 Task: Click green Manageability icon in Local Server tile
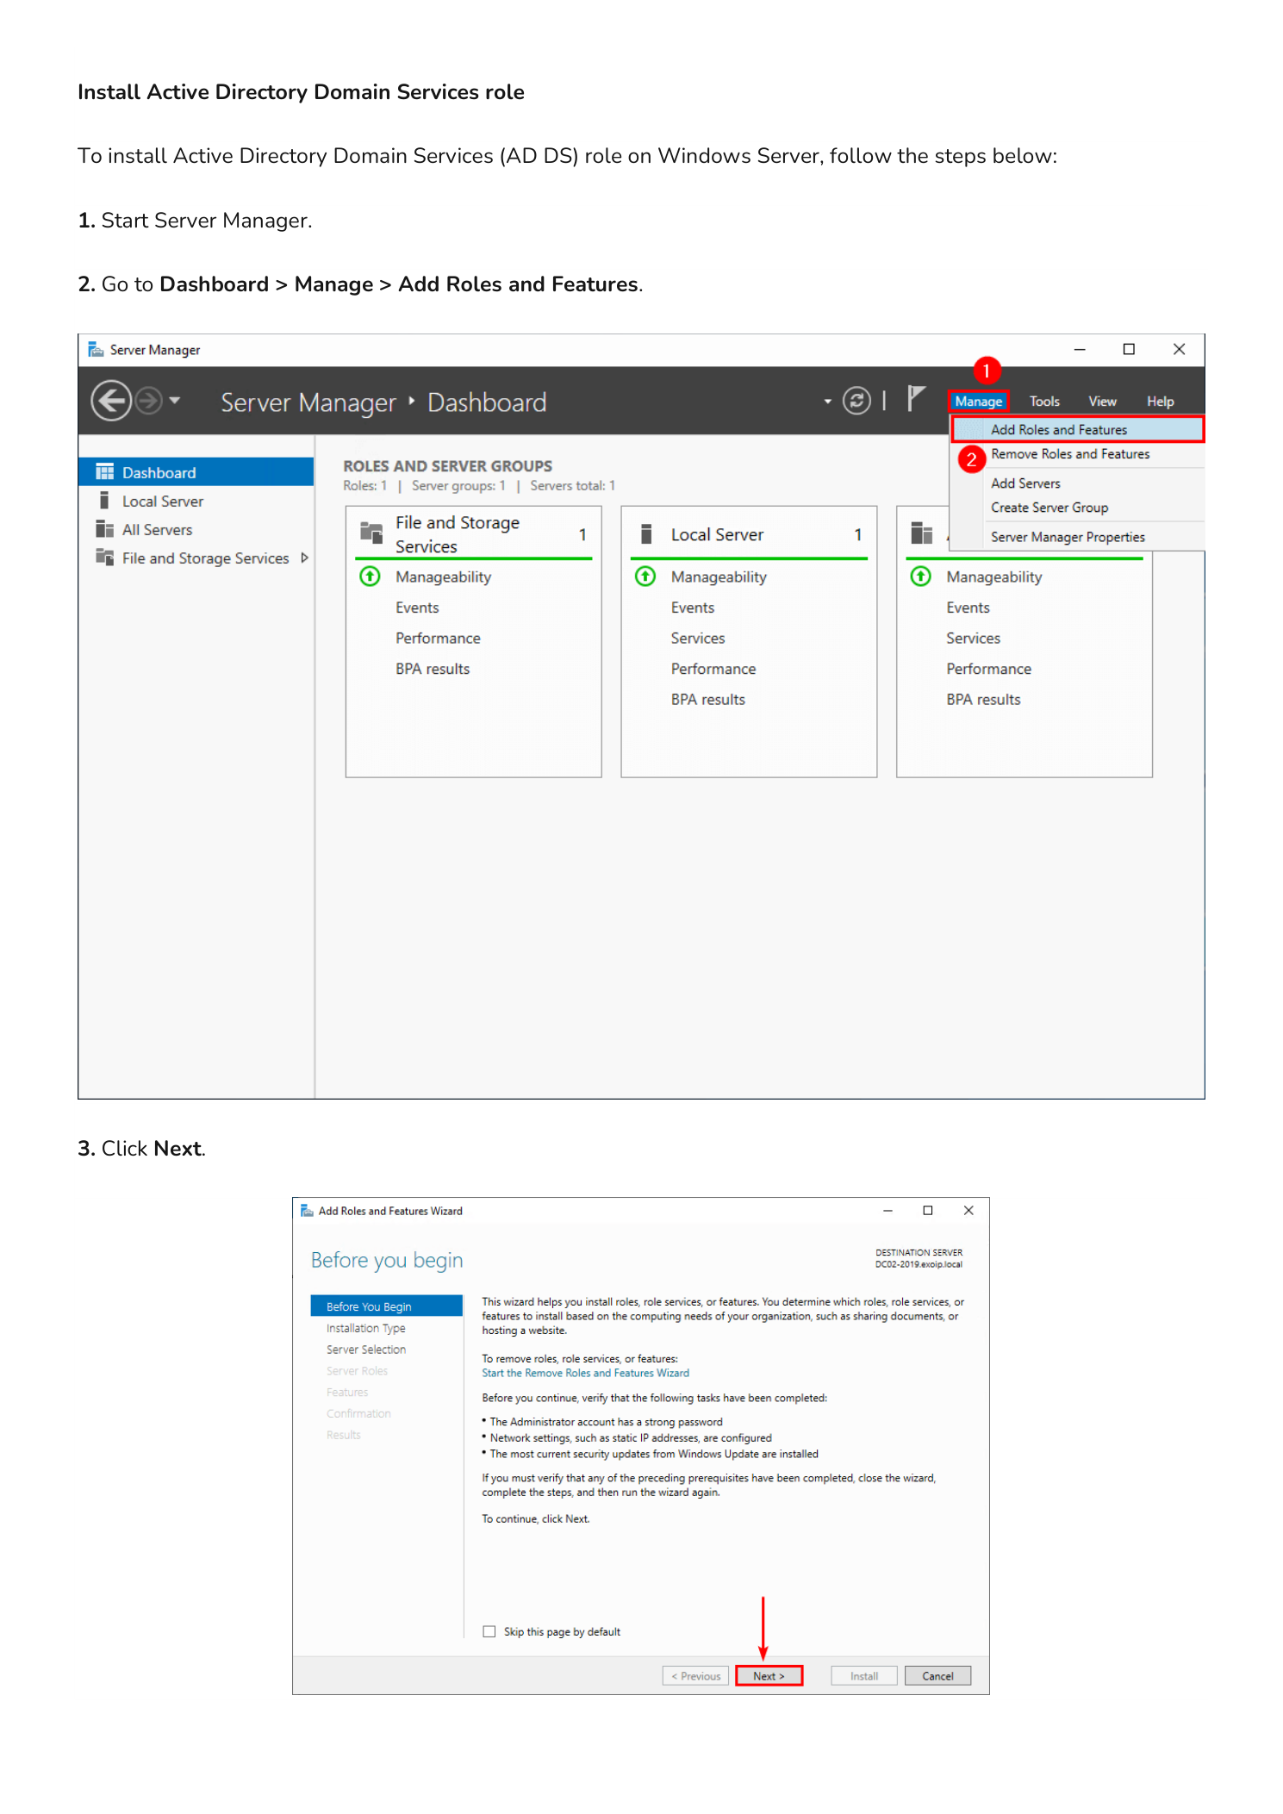click(x=645, y=577)
